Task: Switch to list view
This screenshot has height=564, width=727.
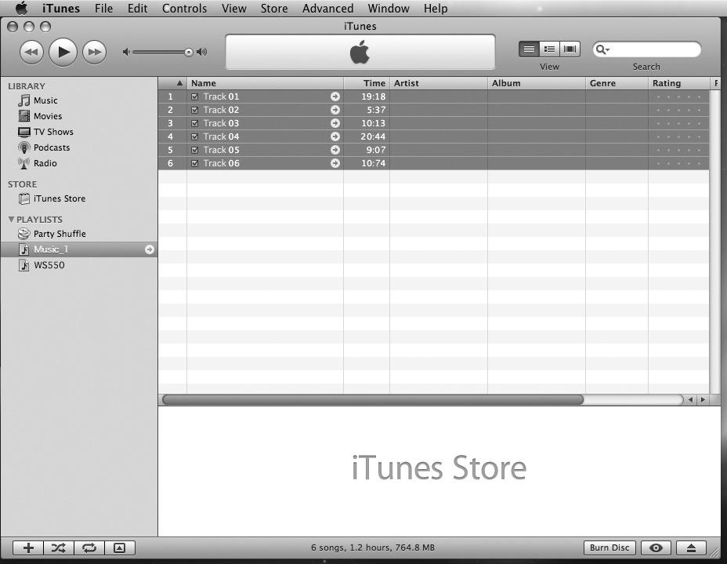Action: click(x=529, y=49)
